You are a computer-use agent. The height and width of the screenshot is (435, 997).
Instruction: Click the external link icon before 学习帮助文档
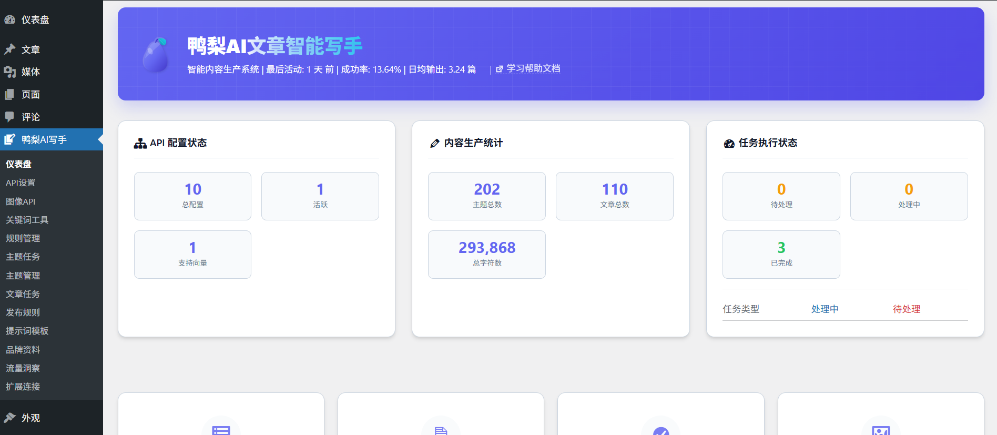(500, 69)
